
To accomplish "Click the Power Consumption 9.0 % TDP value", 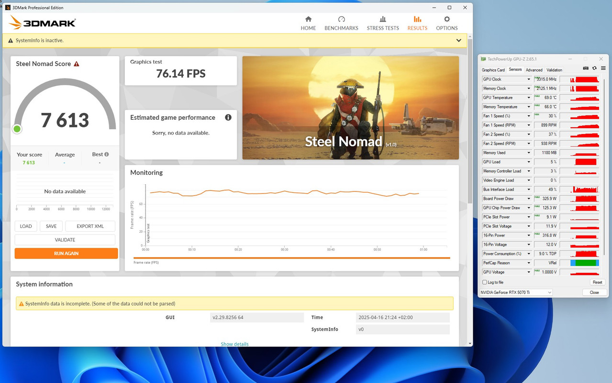I will coord(545,254).
